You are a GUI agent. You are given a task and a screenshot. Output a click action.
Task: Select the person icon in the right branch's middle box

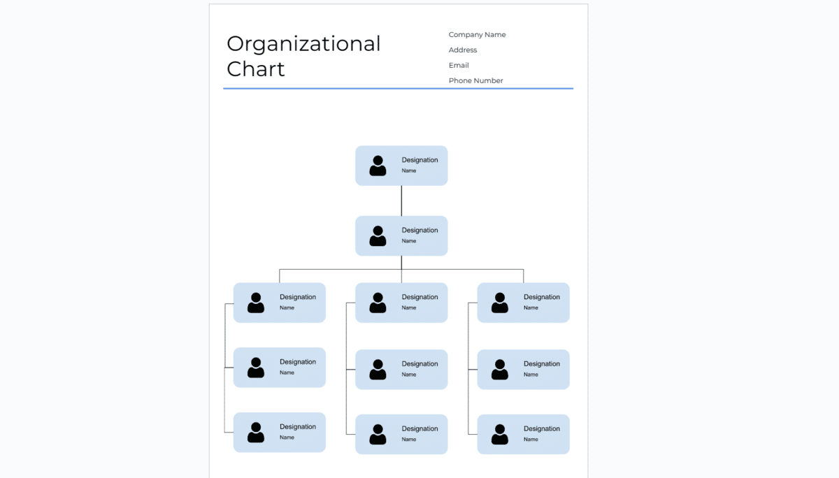pos(500,369)
